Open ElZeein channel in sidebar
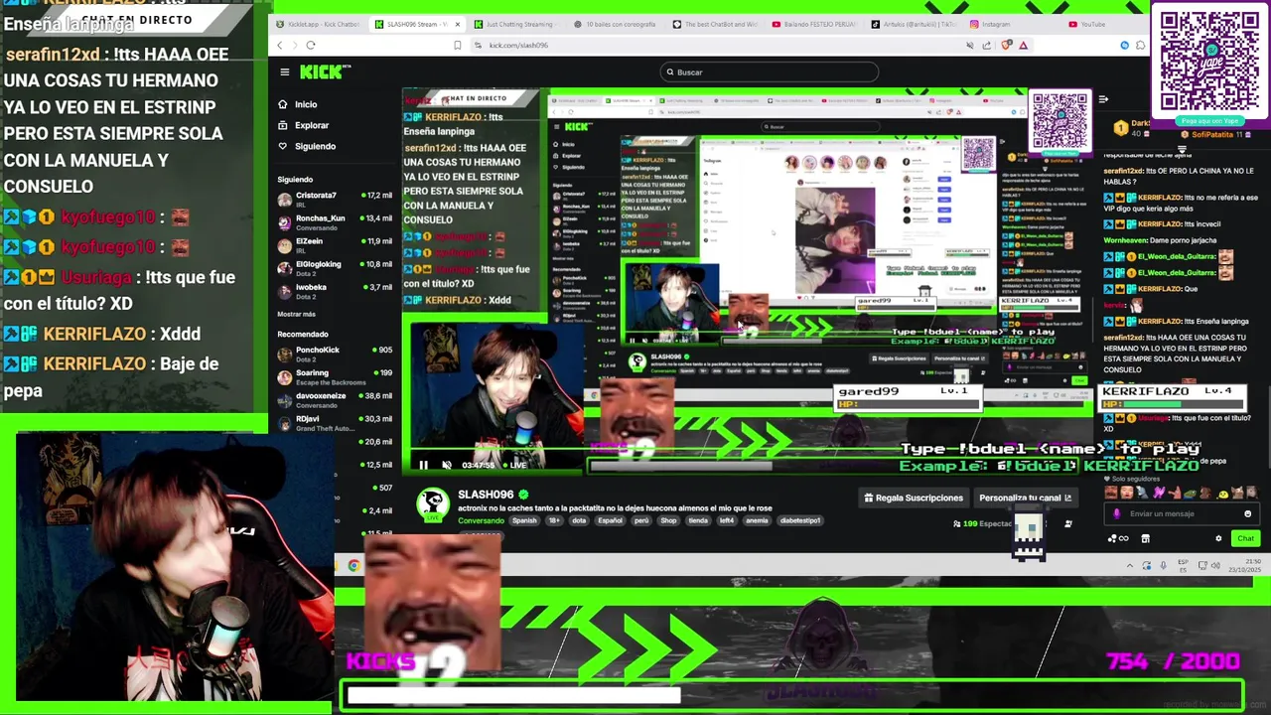This screenshot has height=715, width=1271. [336, 244]
